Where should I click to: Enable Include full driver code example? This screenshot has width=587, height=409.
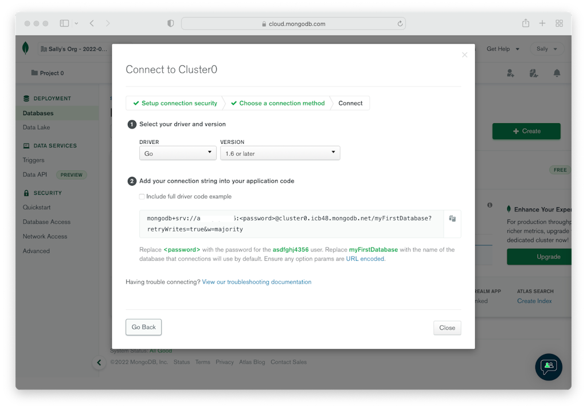(x=142, y=196)
